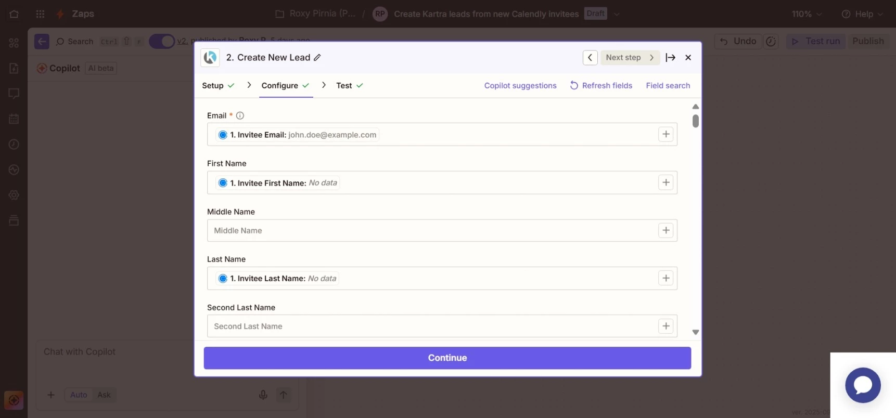Open the comments icon in left sidebar

pyautogui.click(x=14, y=94)
